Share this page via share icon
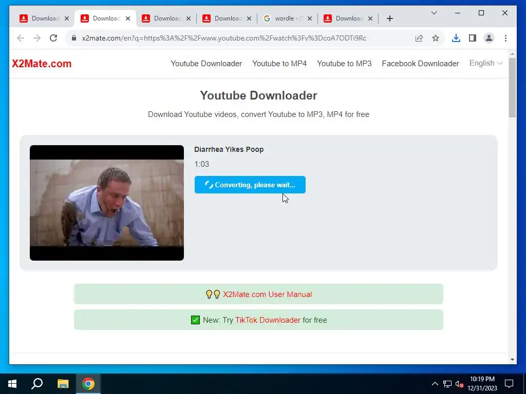526x394 pixels. (x=419, y=38)
